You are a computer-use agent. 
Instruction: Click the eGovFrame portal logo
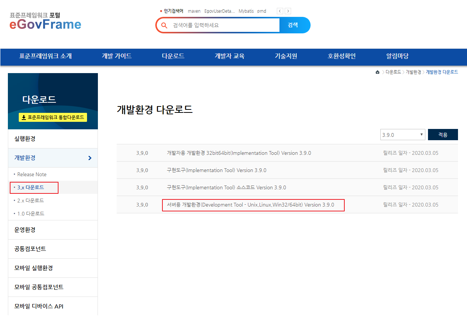[45, 21]
